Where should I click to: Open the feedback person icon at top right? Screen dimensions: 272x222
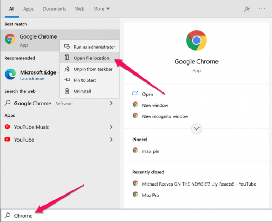click(247, 8)
